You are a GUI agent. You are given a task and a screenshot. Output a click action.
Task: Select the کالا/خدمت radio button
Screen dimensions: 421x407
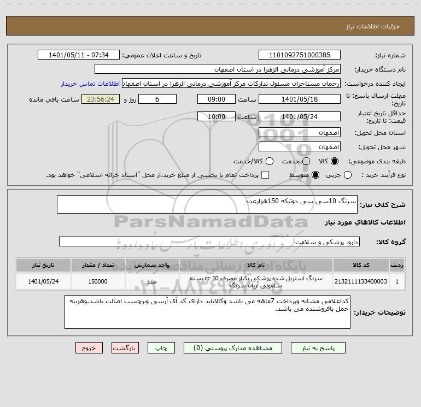pyautogui.click(x=270, y=161)
